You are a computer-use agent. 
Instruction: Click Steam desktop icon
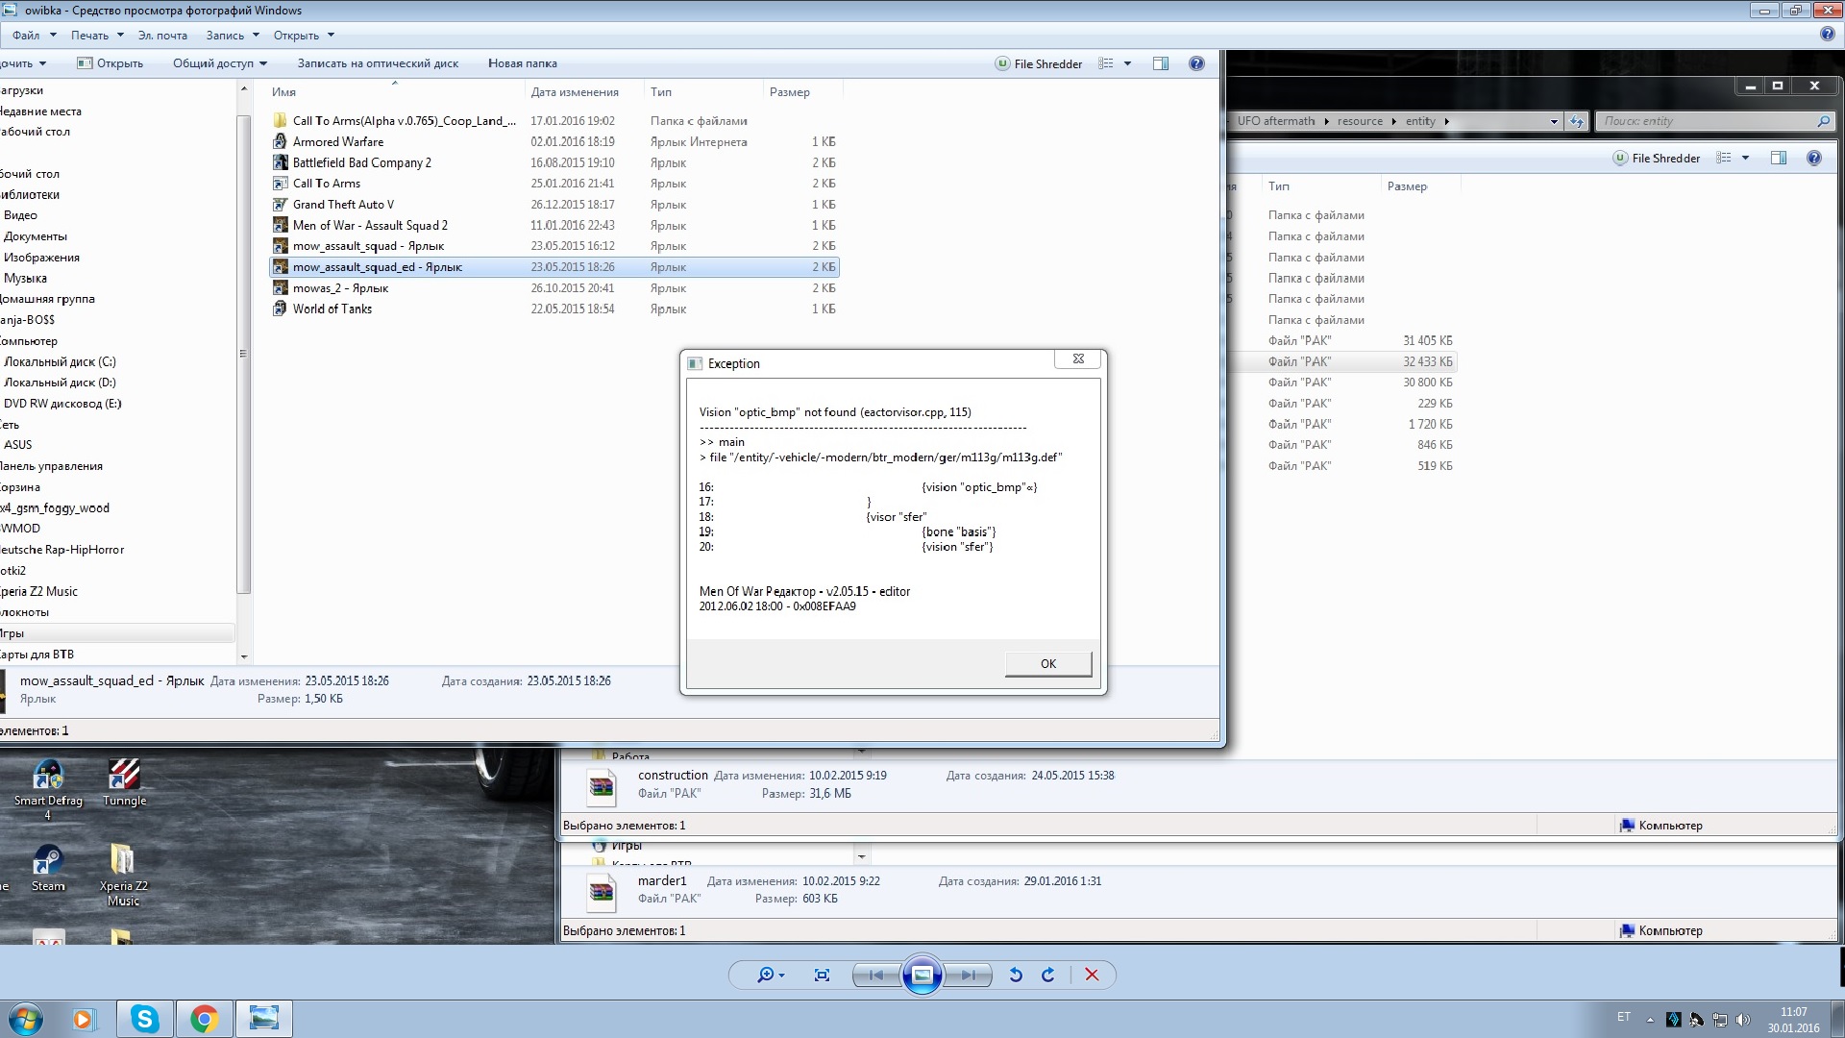pos(48,869)
